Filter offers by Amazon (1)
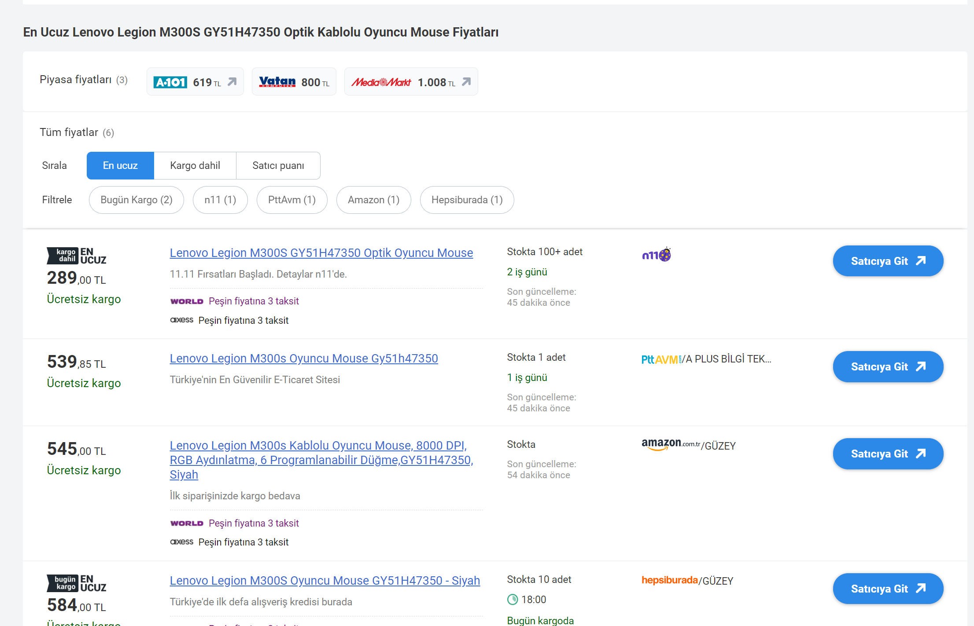The image size is (974, 626). point(374,200)
